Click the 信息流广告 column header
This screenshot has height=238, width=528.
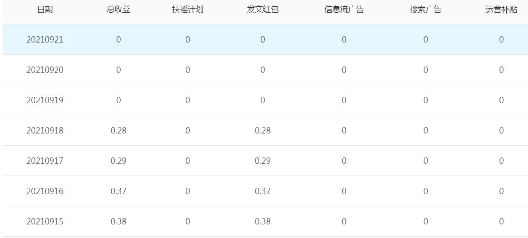(x=344, y=10)
